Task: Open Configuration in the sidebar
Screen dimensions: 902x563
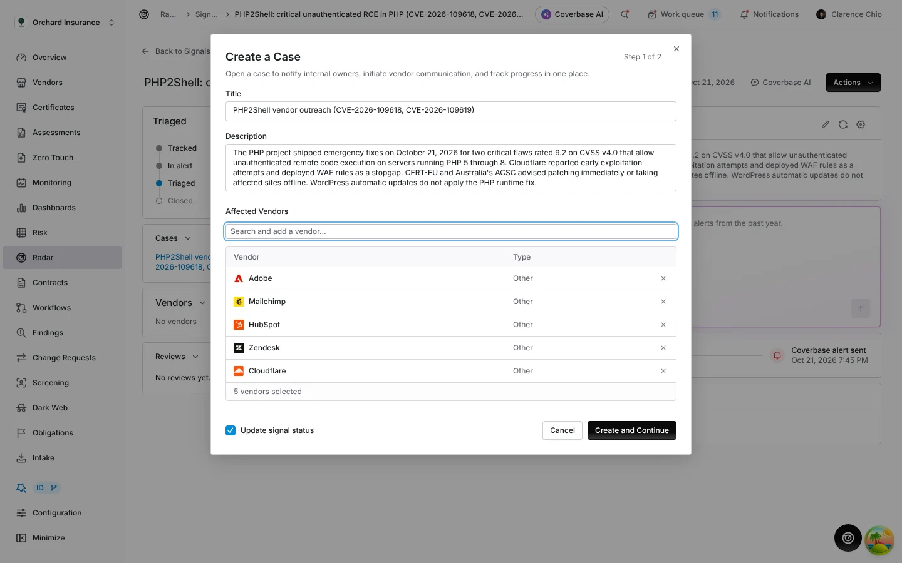Action: tap(62, 513)
